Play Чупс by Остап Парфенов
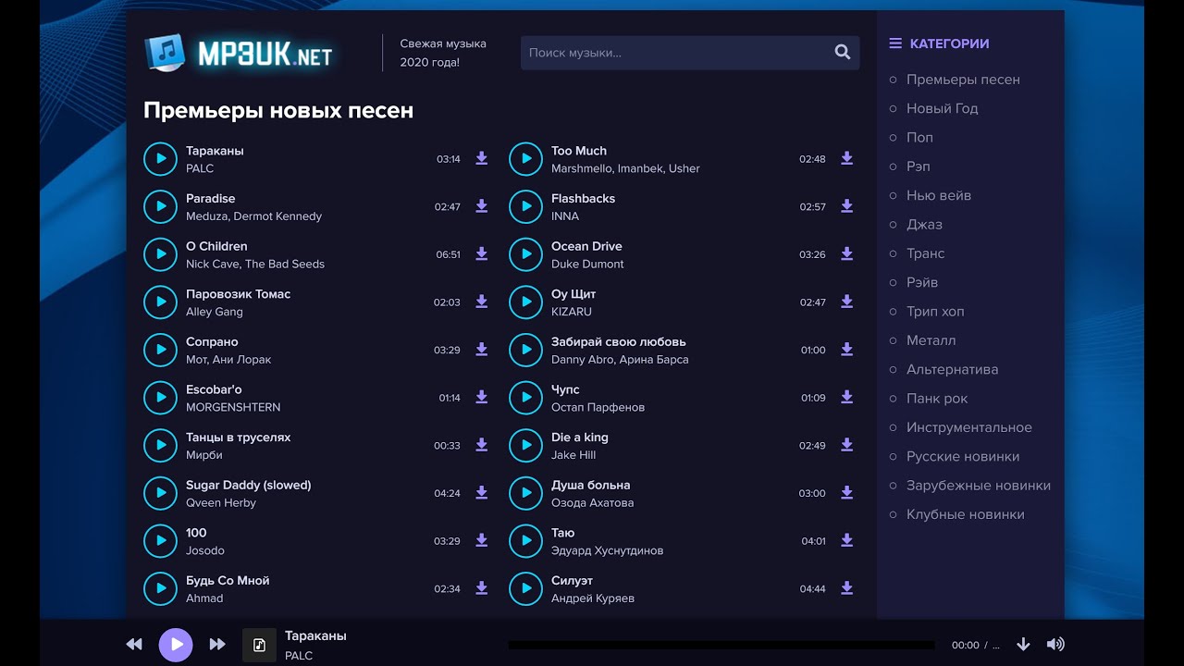 click(525, 398)
